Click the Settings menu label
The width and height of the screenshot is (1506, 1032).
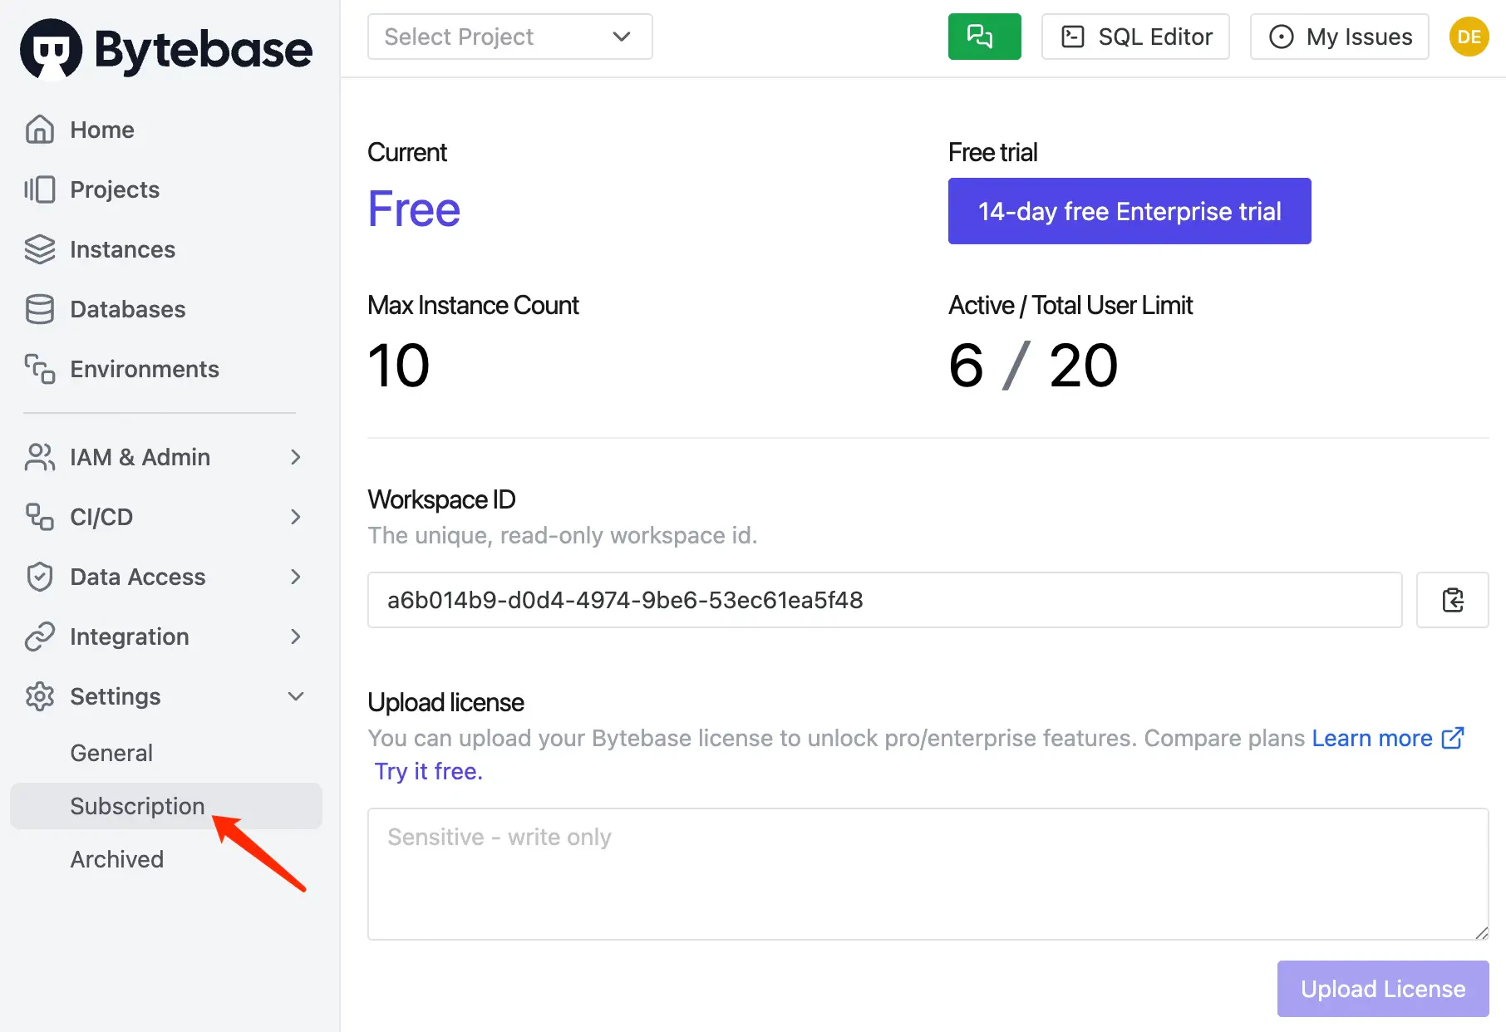(116, 696)
